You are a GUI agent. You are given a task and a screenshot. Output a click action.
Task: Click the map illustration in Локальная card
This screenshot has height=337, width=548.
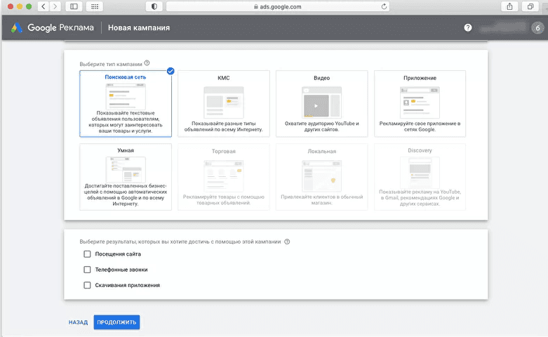pos(321,176)
